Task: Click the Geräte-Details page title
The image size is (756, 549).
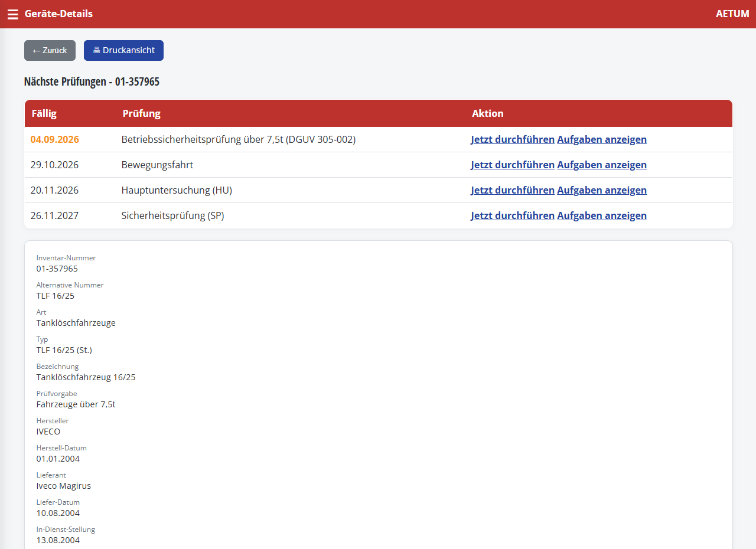Action: (x=58, y=14)
